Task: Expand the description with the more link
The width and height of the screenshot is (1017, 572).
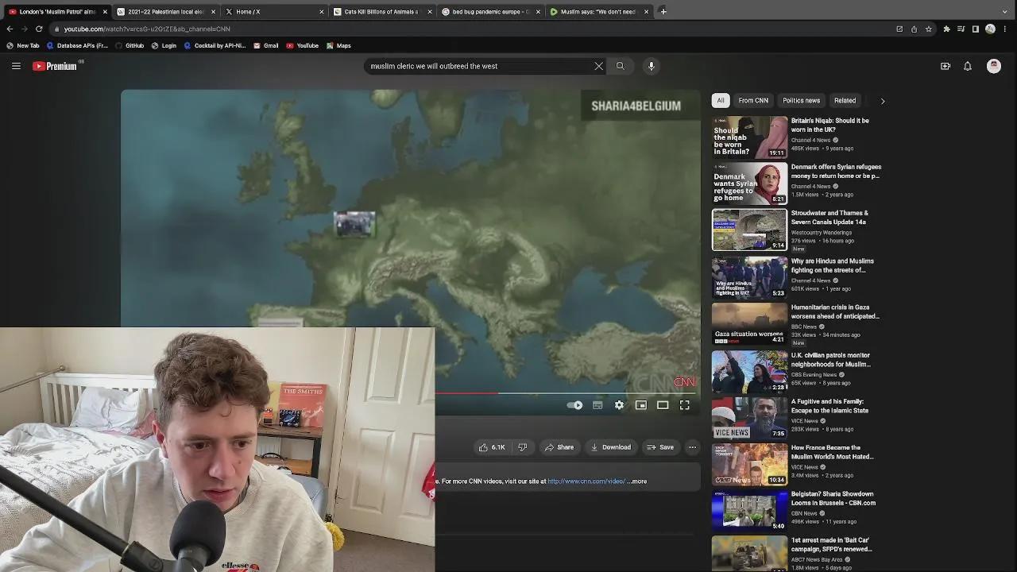Action: coord(637,481)
